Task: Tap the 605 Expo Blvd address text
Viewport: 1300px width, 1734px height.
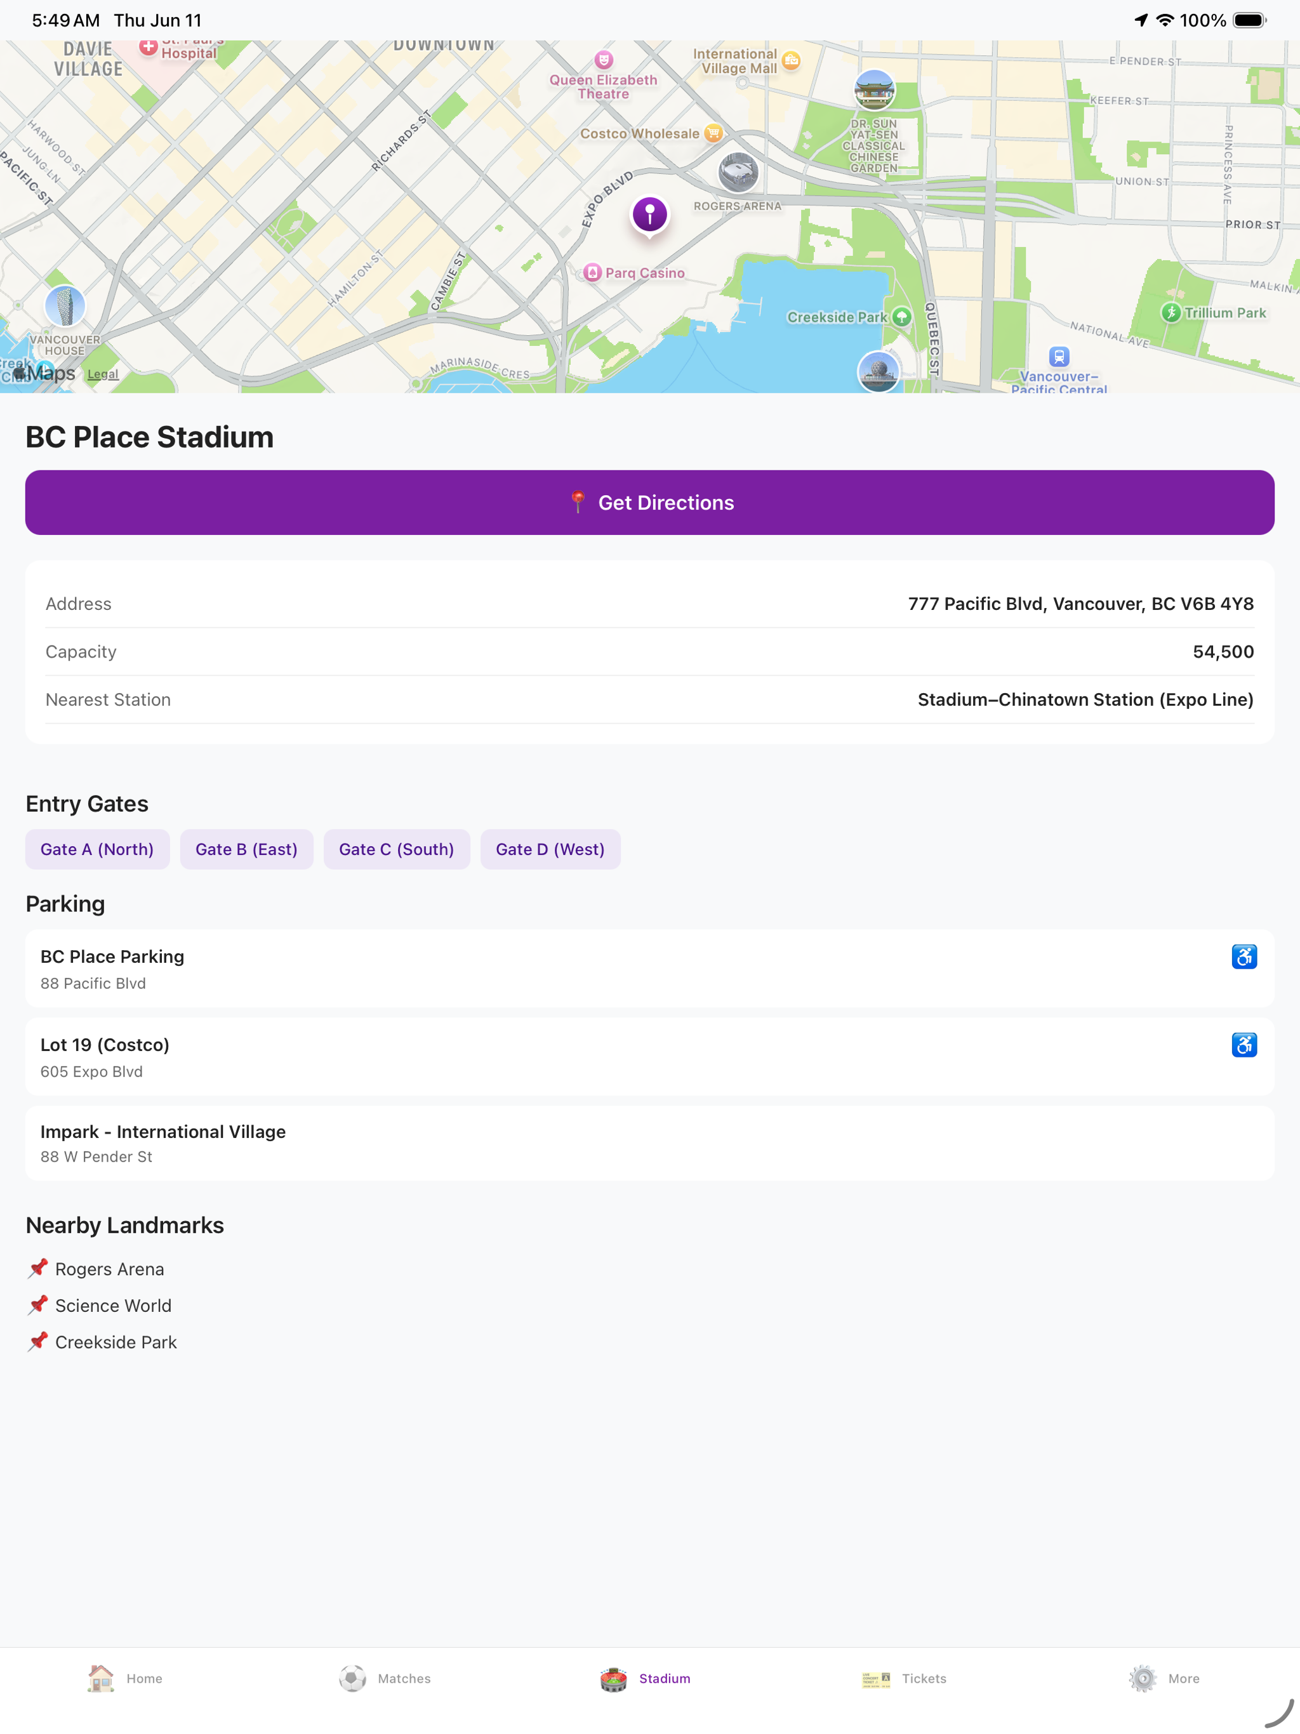Action: pos(92,1071)
